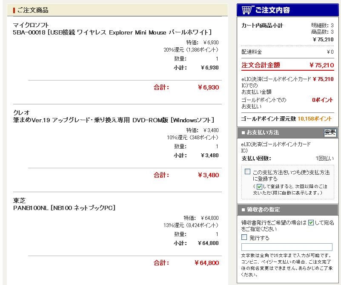The width and height of the screenshot is (341, 285).
Task: Click the white square bullet beside お支払い方法
Action: [244, 132]
